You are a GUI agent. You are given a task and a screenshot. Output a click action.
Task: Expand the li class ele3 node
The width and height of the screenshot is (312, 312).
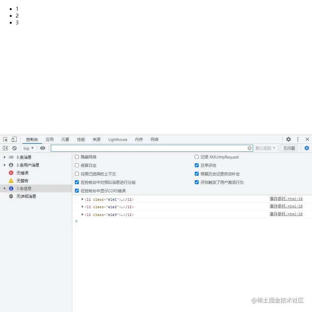(x=82, y=214)
